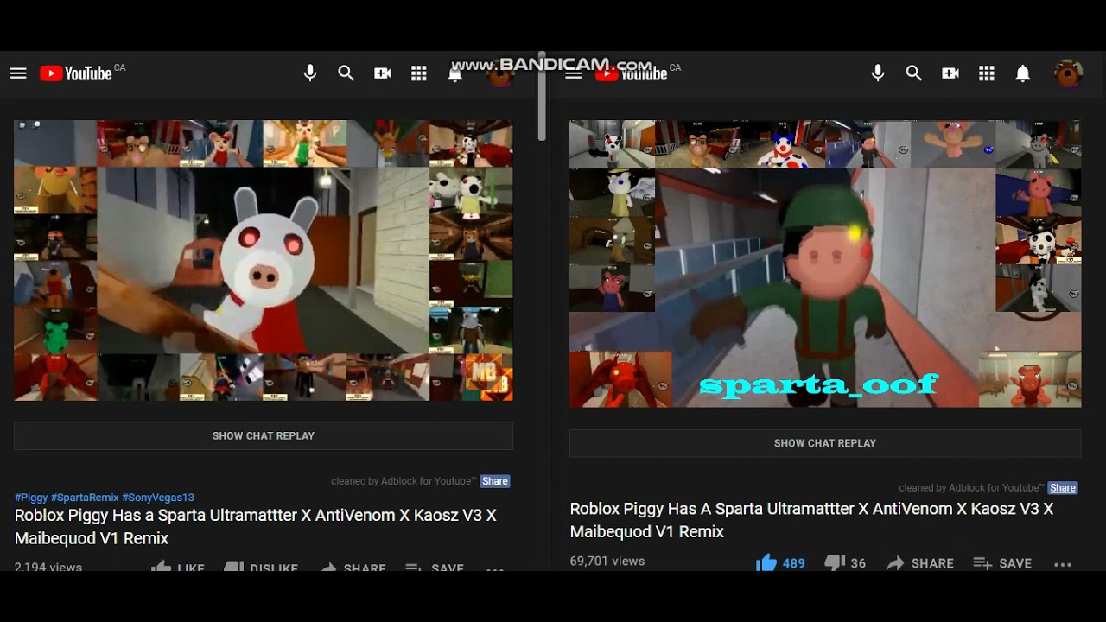This screenshot has height=622, width=1106.
Task: Click SAVE to playlist under right video
Action: click(1002, 563)
